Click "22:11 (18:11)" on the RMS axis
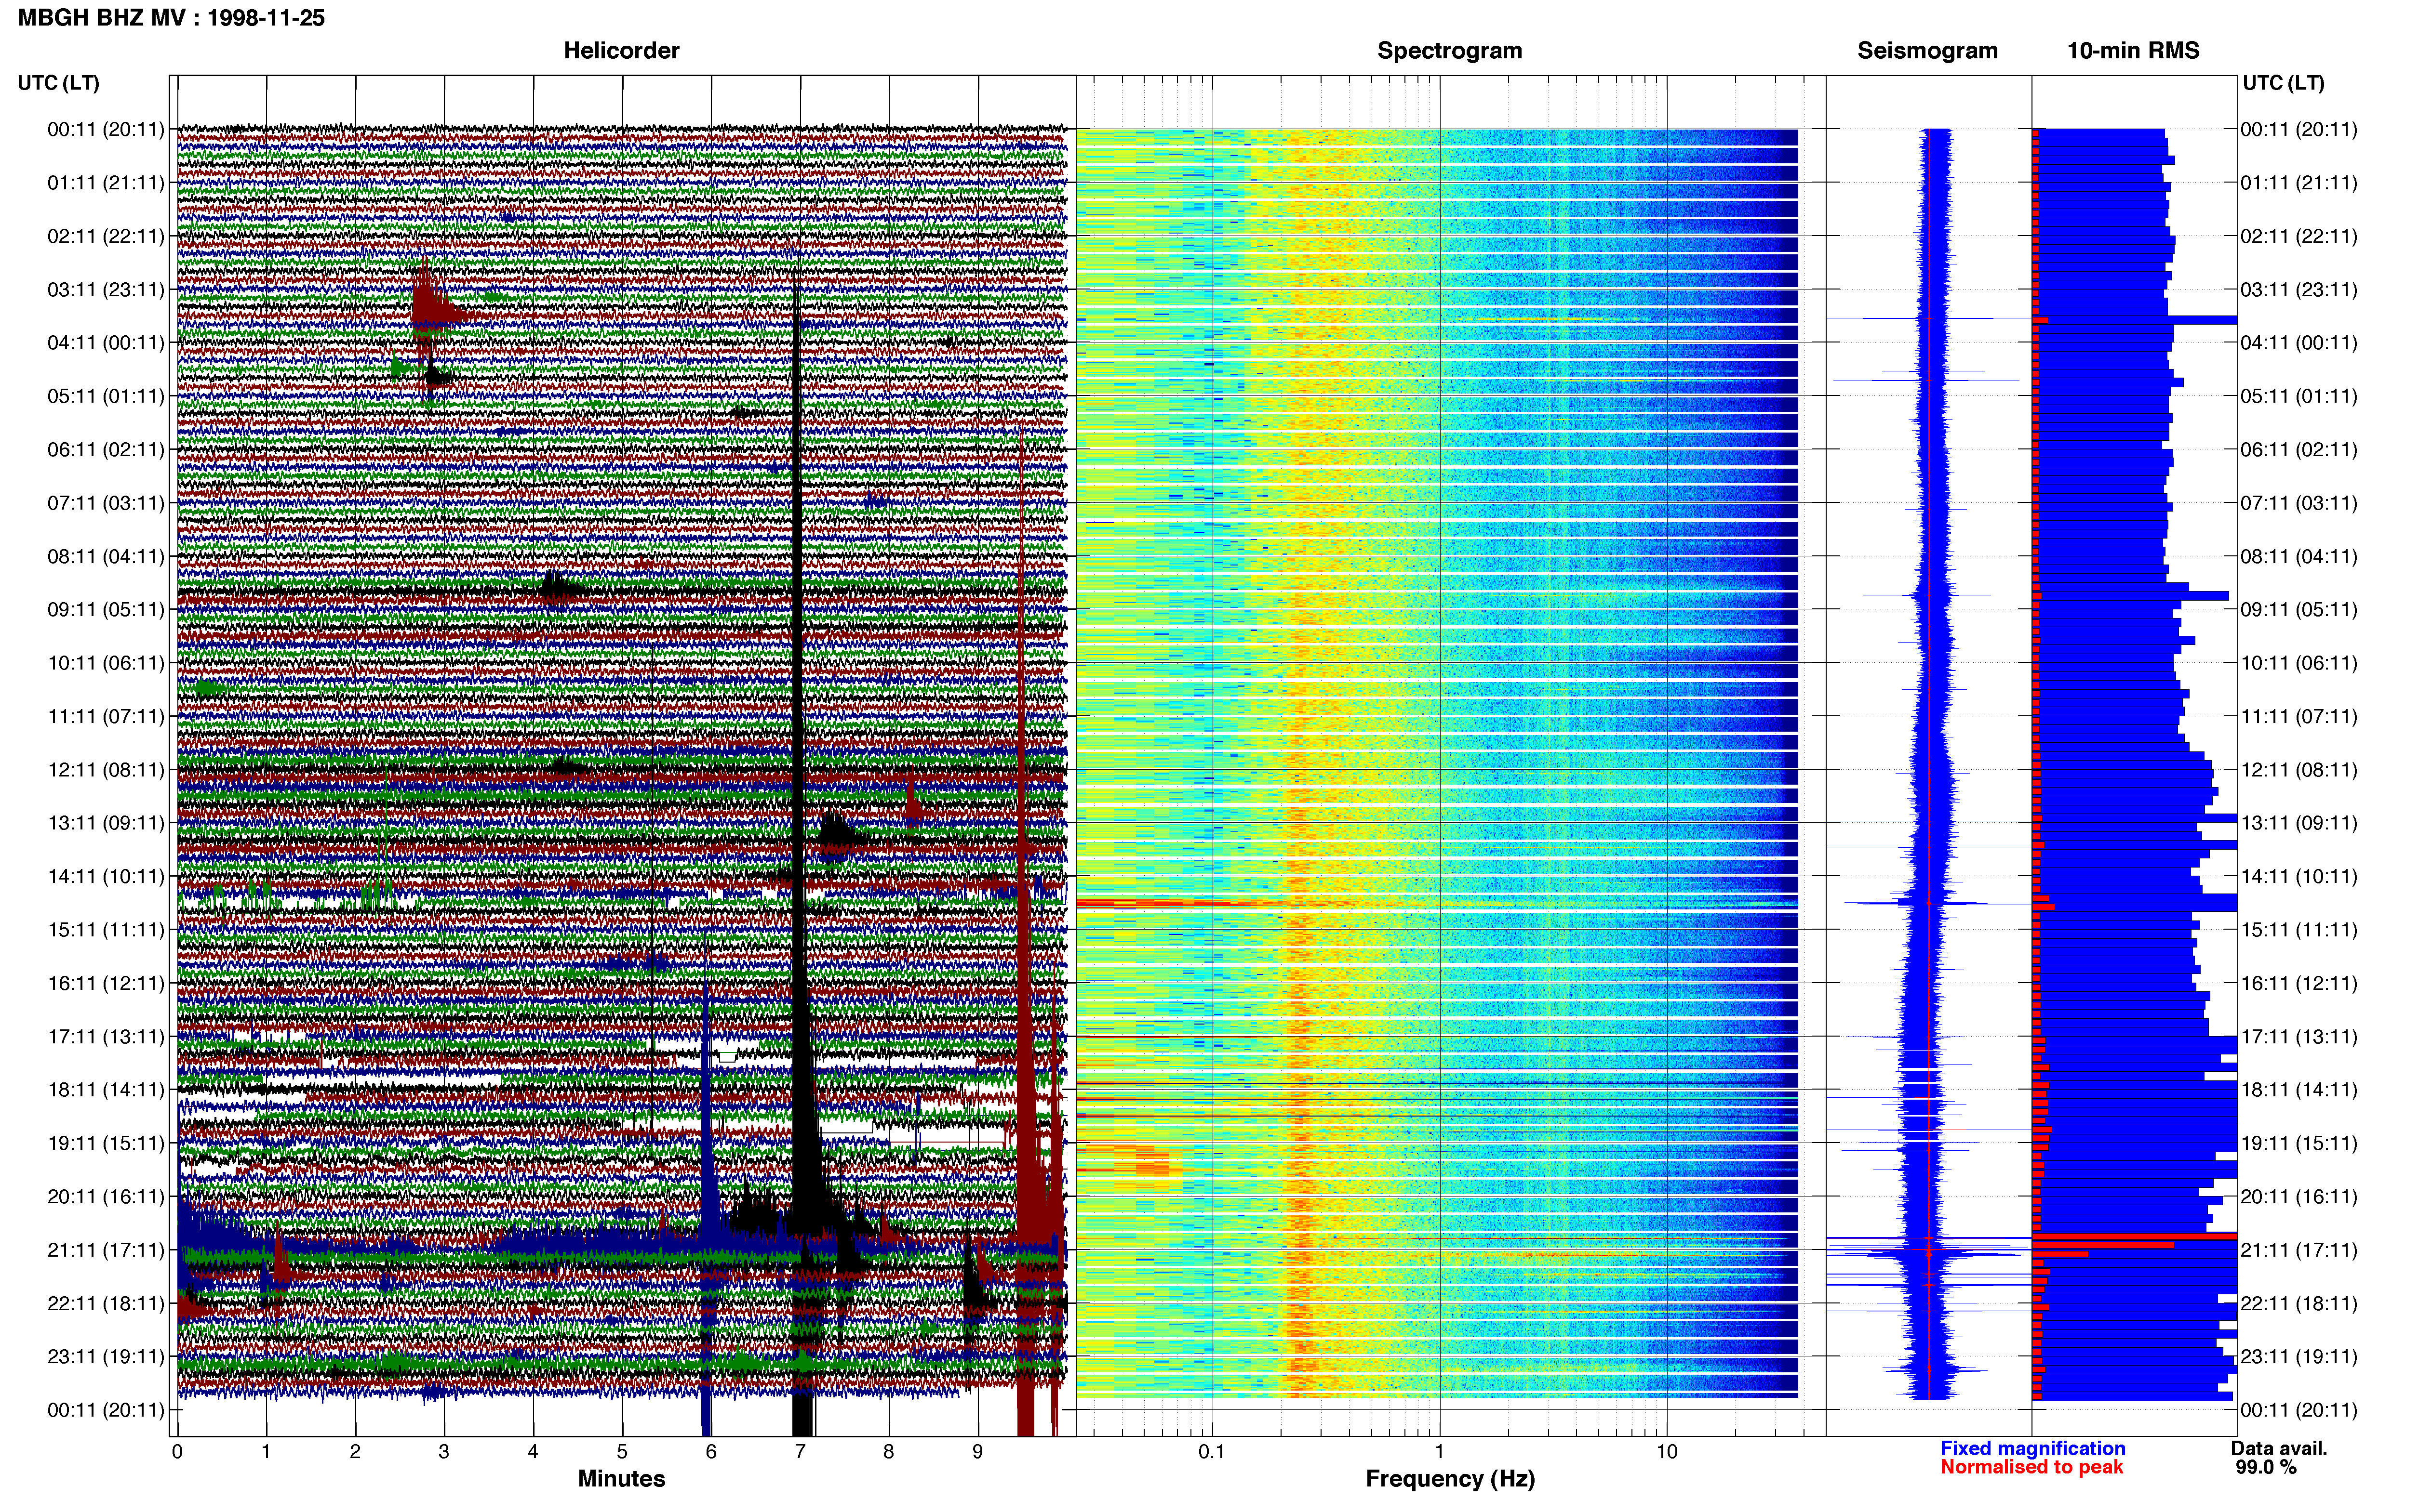Viewport: 2419px width, 1512px height. click(x=2299, y=1303)
